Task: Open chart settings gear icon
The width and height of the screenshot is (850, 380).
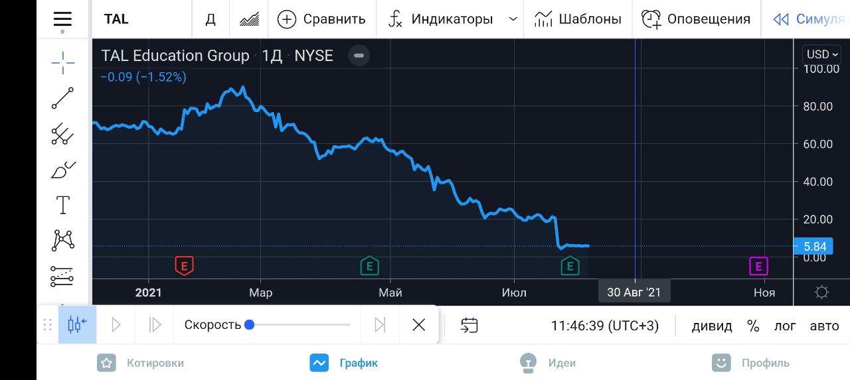Action: pyautogui.click(x=821, y=292)
